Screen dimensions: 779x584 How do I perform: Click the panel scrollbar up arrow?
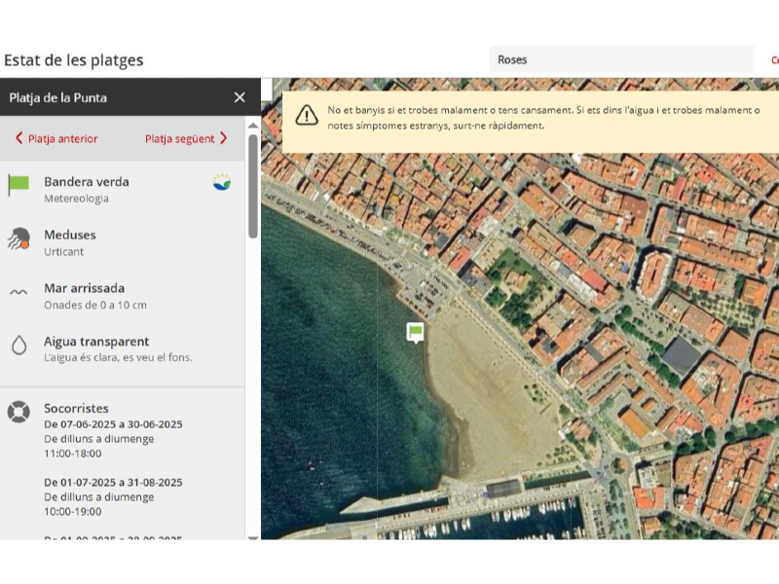click(253, 125)
